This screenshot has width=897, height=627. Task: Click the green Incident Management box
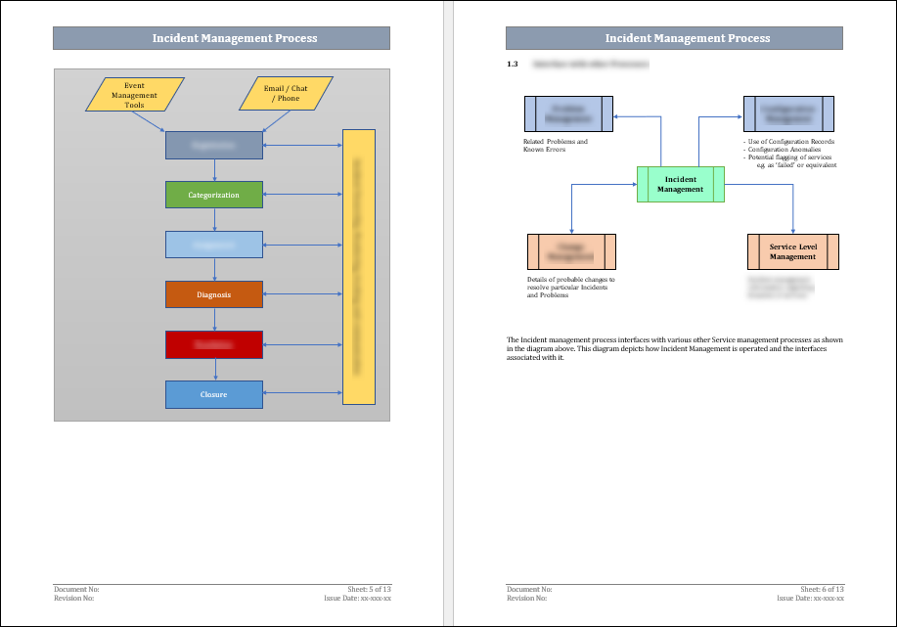pyautogui.click(x=680, y=184)
